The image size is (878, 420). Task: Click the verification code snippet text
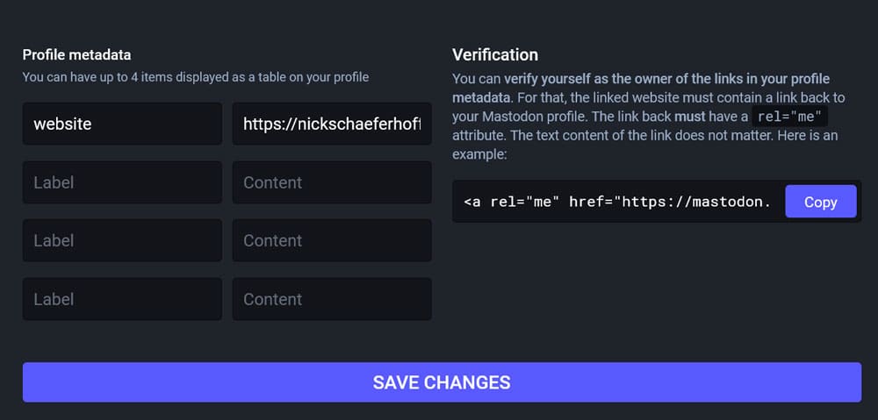click(616, 202)
